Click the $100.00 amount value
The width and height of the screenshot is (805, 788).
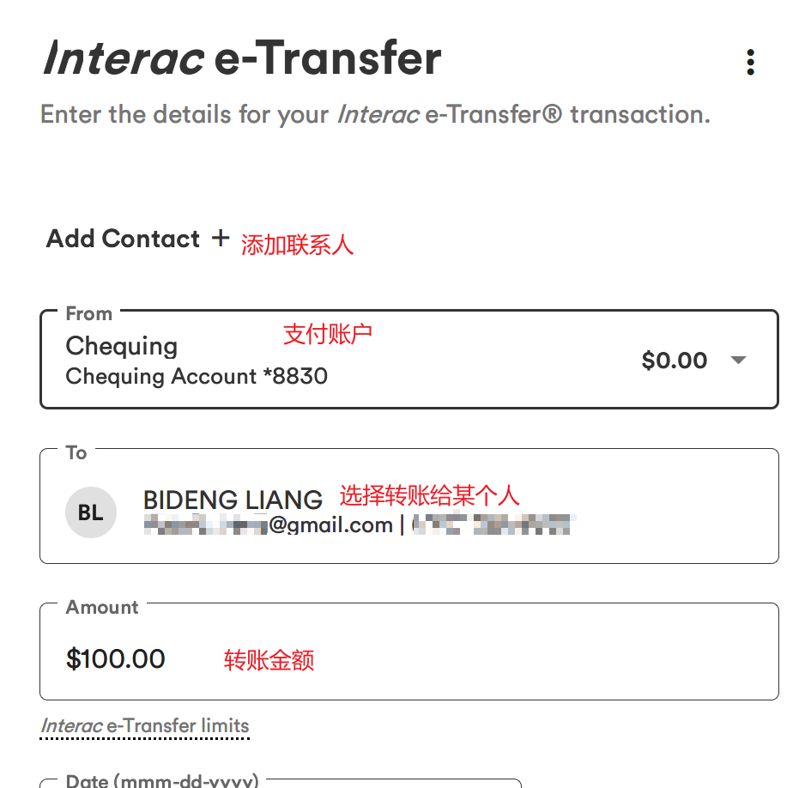click(114, 658)
